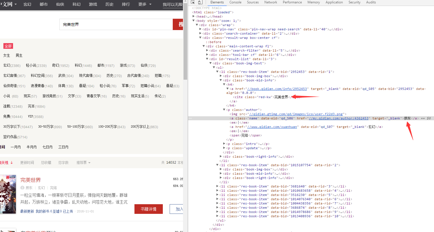434x232 pixels.
Task: Open the Application tab
Action: coord(334,2)
